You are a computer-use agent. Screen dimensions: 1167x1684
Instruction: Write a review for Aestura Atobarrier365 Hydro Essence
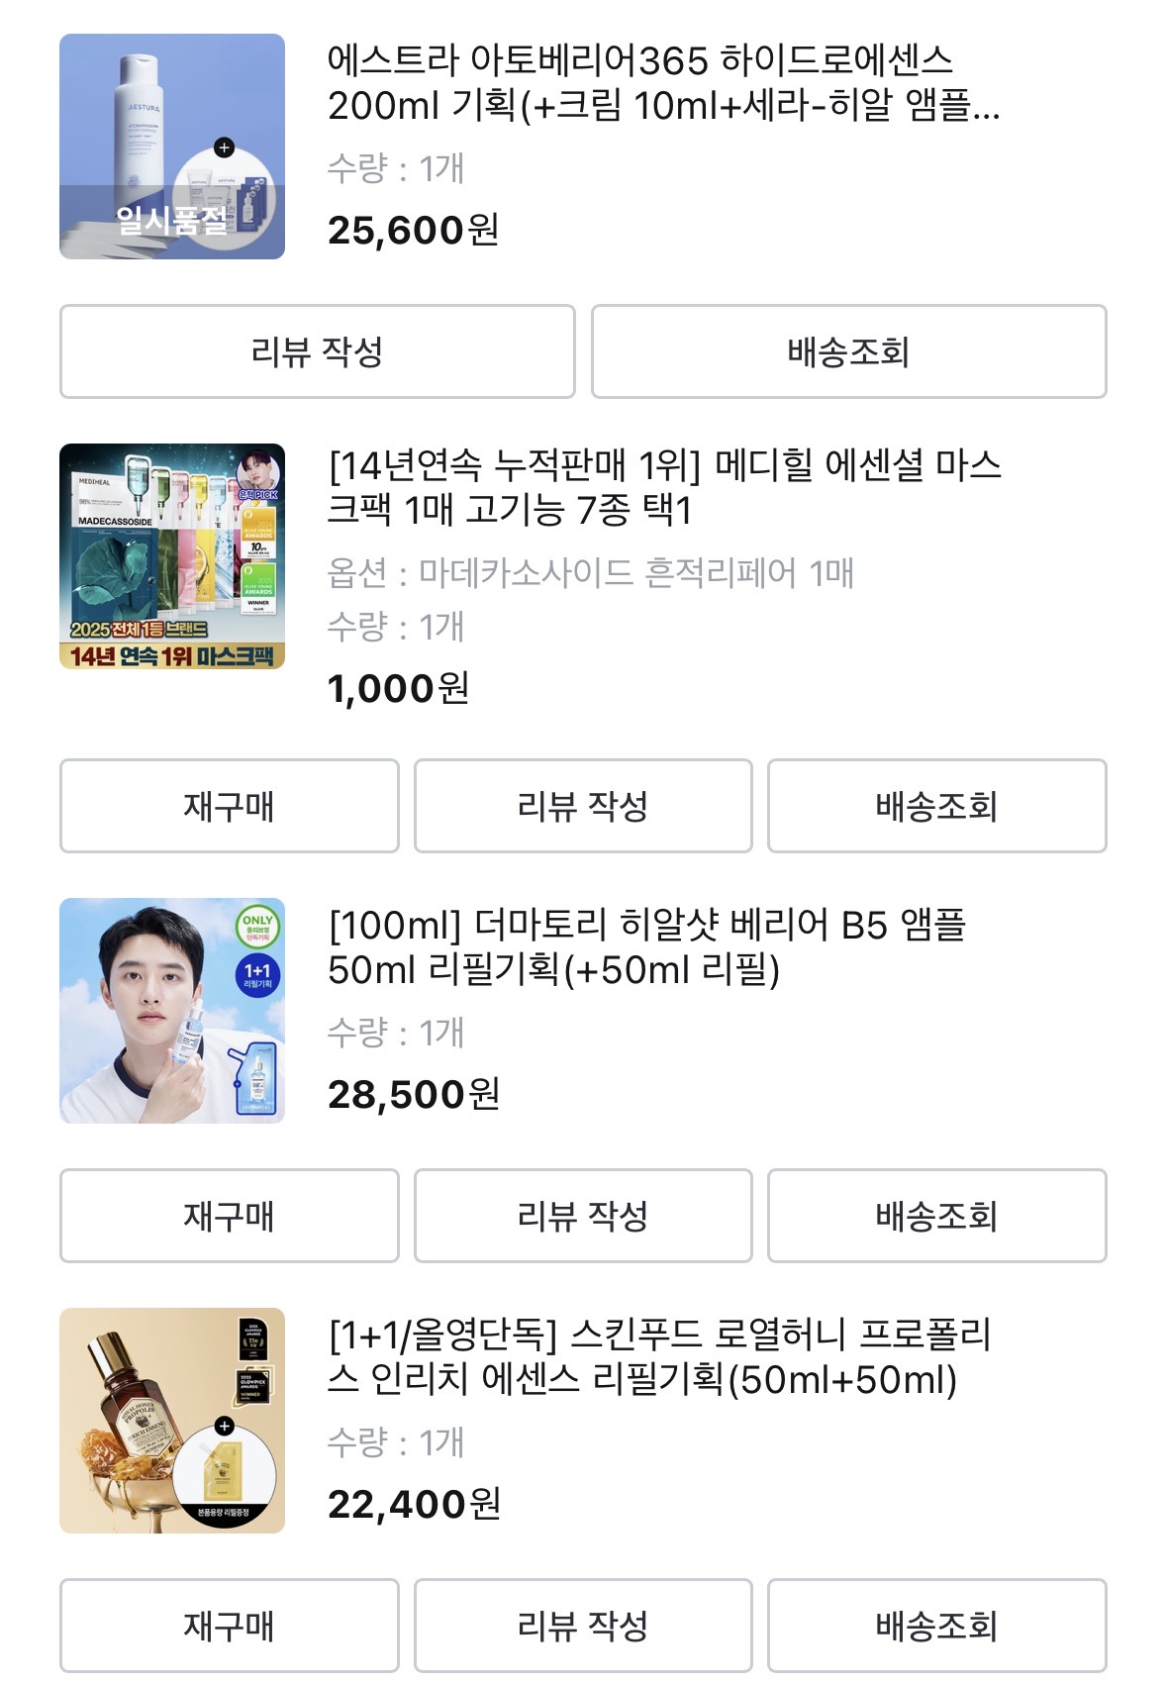(x=317, y=351)
